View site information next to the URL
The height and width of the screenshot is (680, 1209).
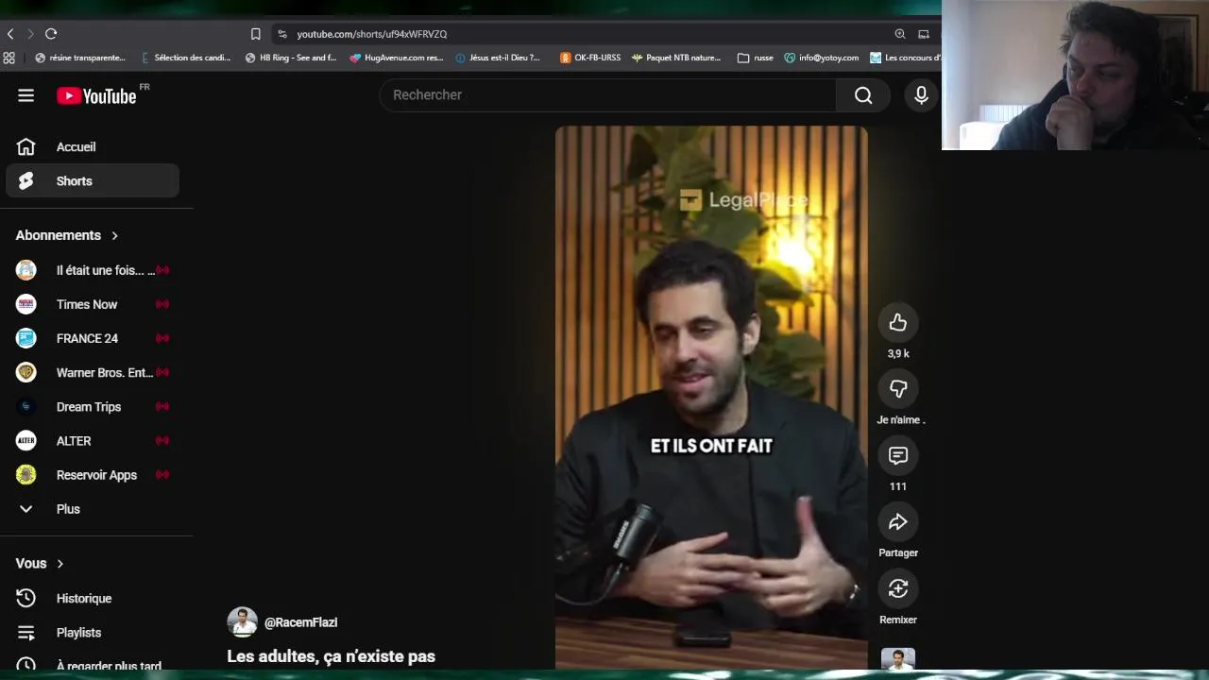click(x=281, y=34)
